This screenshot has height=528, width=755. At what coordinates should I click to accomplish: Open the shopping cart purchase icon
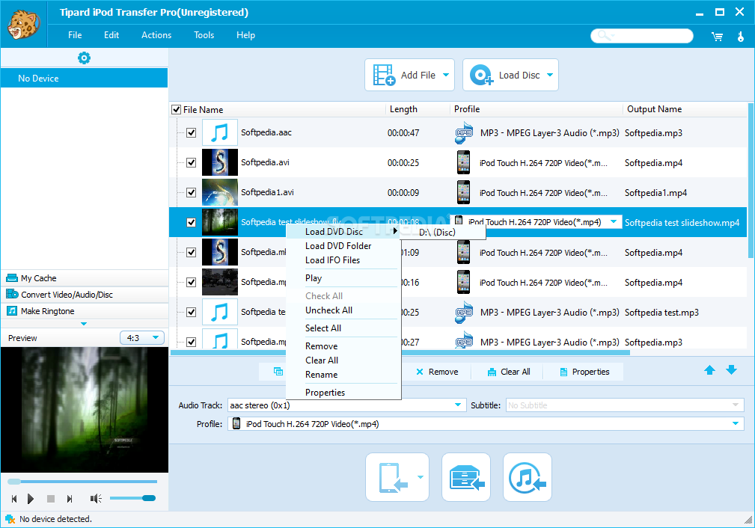click(717, 36)
